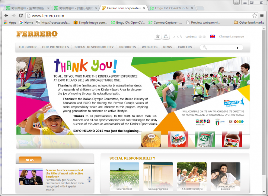
Task: Open A healthy lifestyle tile
Action: tap(192, 177)
